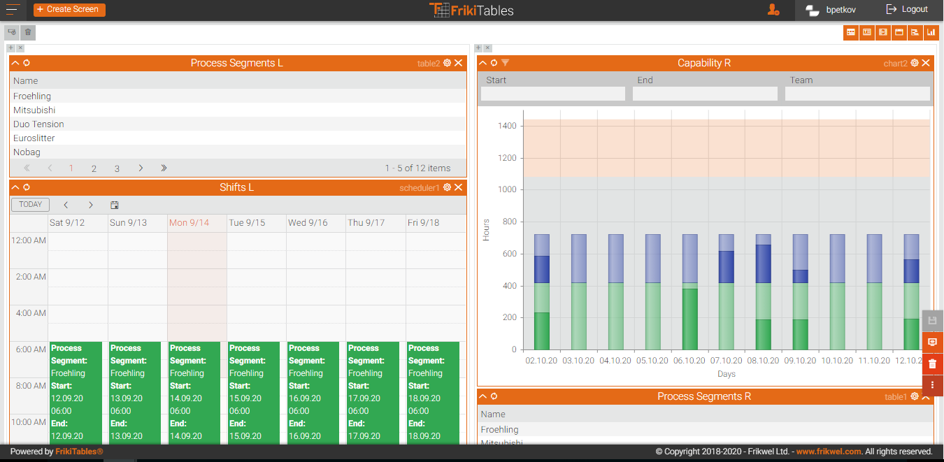
Task: Log out using the Logout link
Action: 907,10
